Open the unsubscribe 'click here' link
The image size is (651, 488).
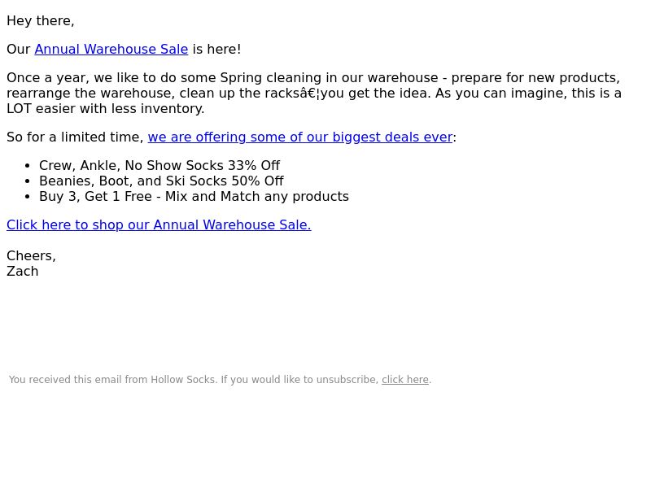click(x=404, y=380)
